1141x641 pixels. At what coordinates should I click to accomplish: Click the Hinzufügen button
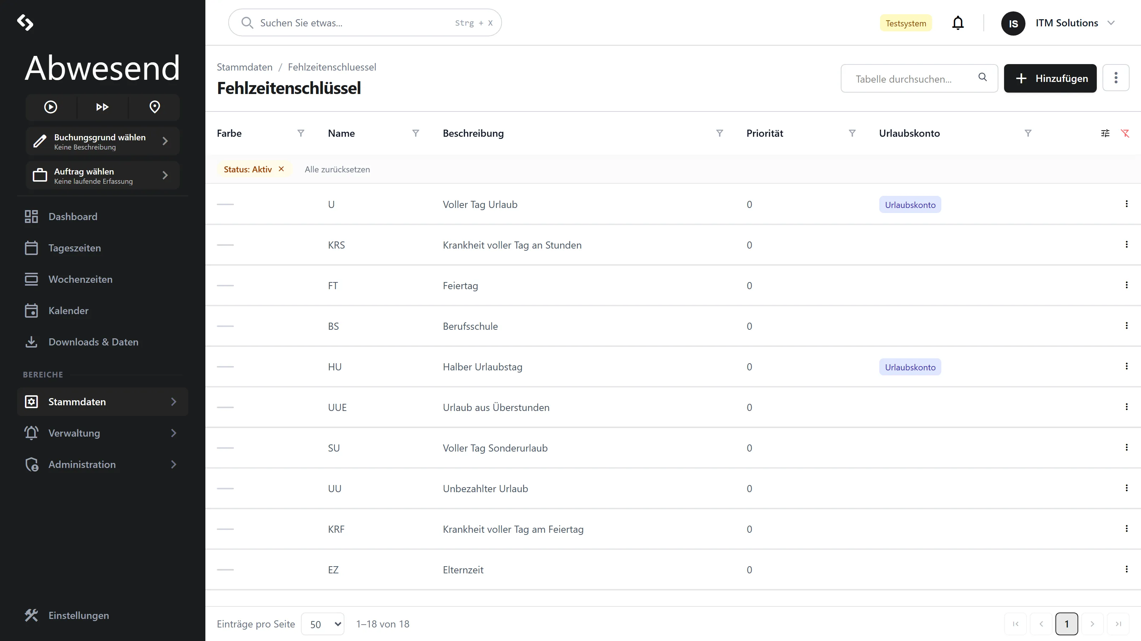click(1050, 78)
